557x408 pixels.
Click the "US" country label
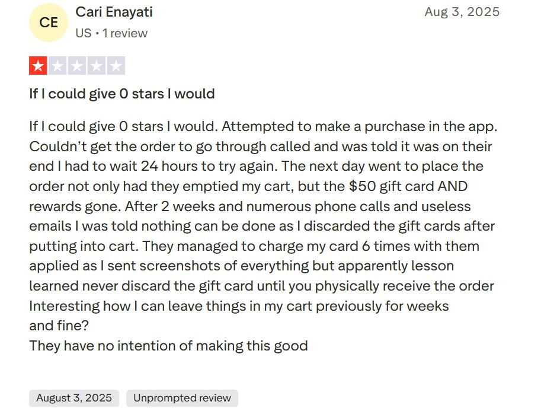(84, 33)
